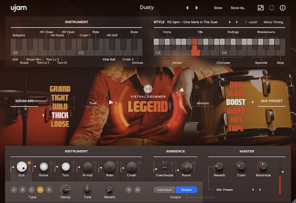This screenshot has width=296, height=203.
Task: Click the ujam logo
Action: 18,7
